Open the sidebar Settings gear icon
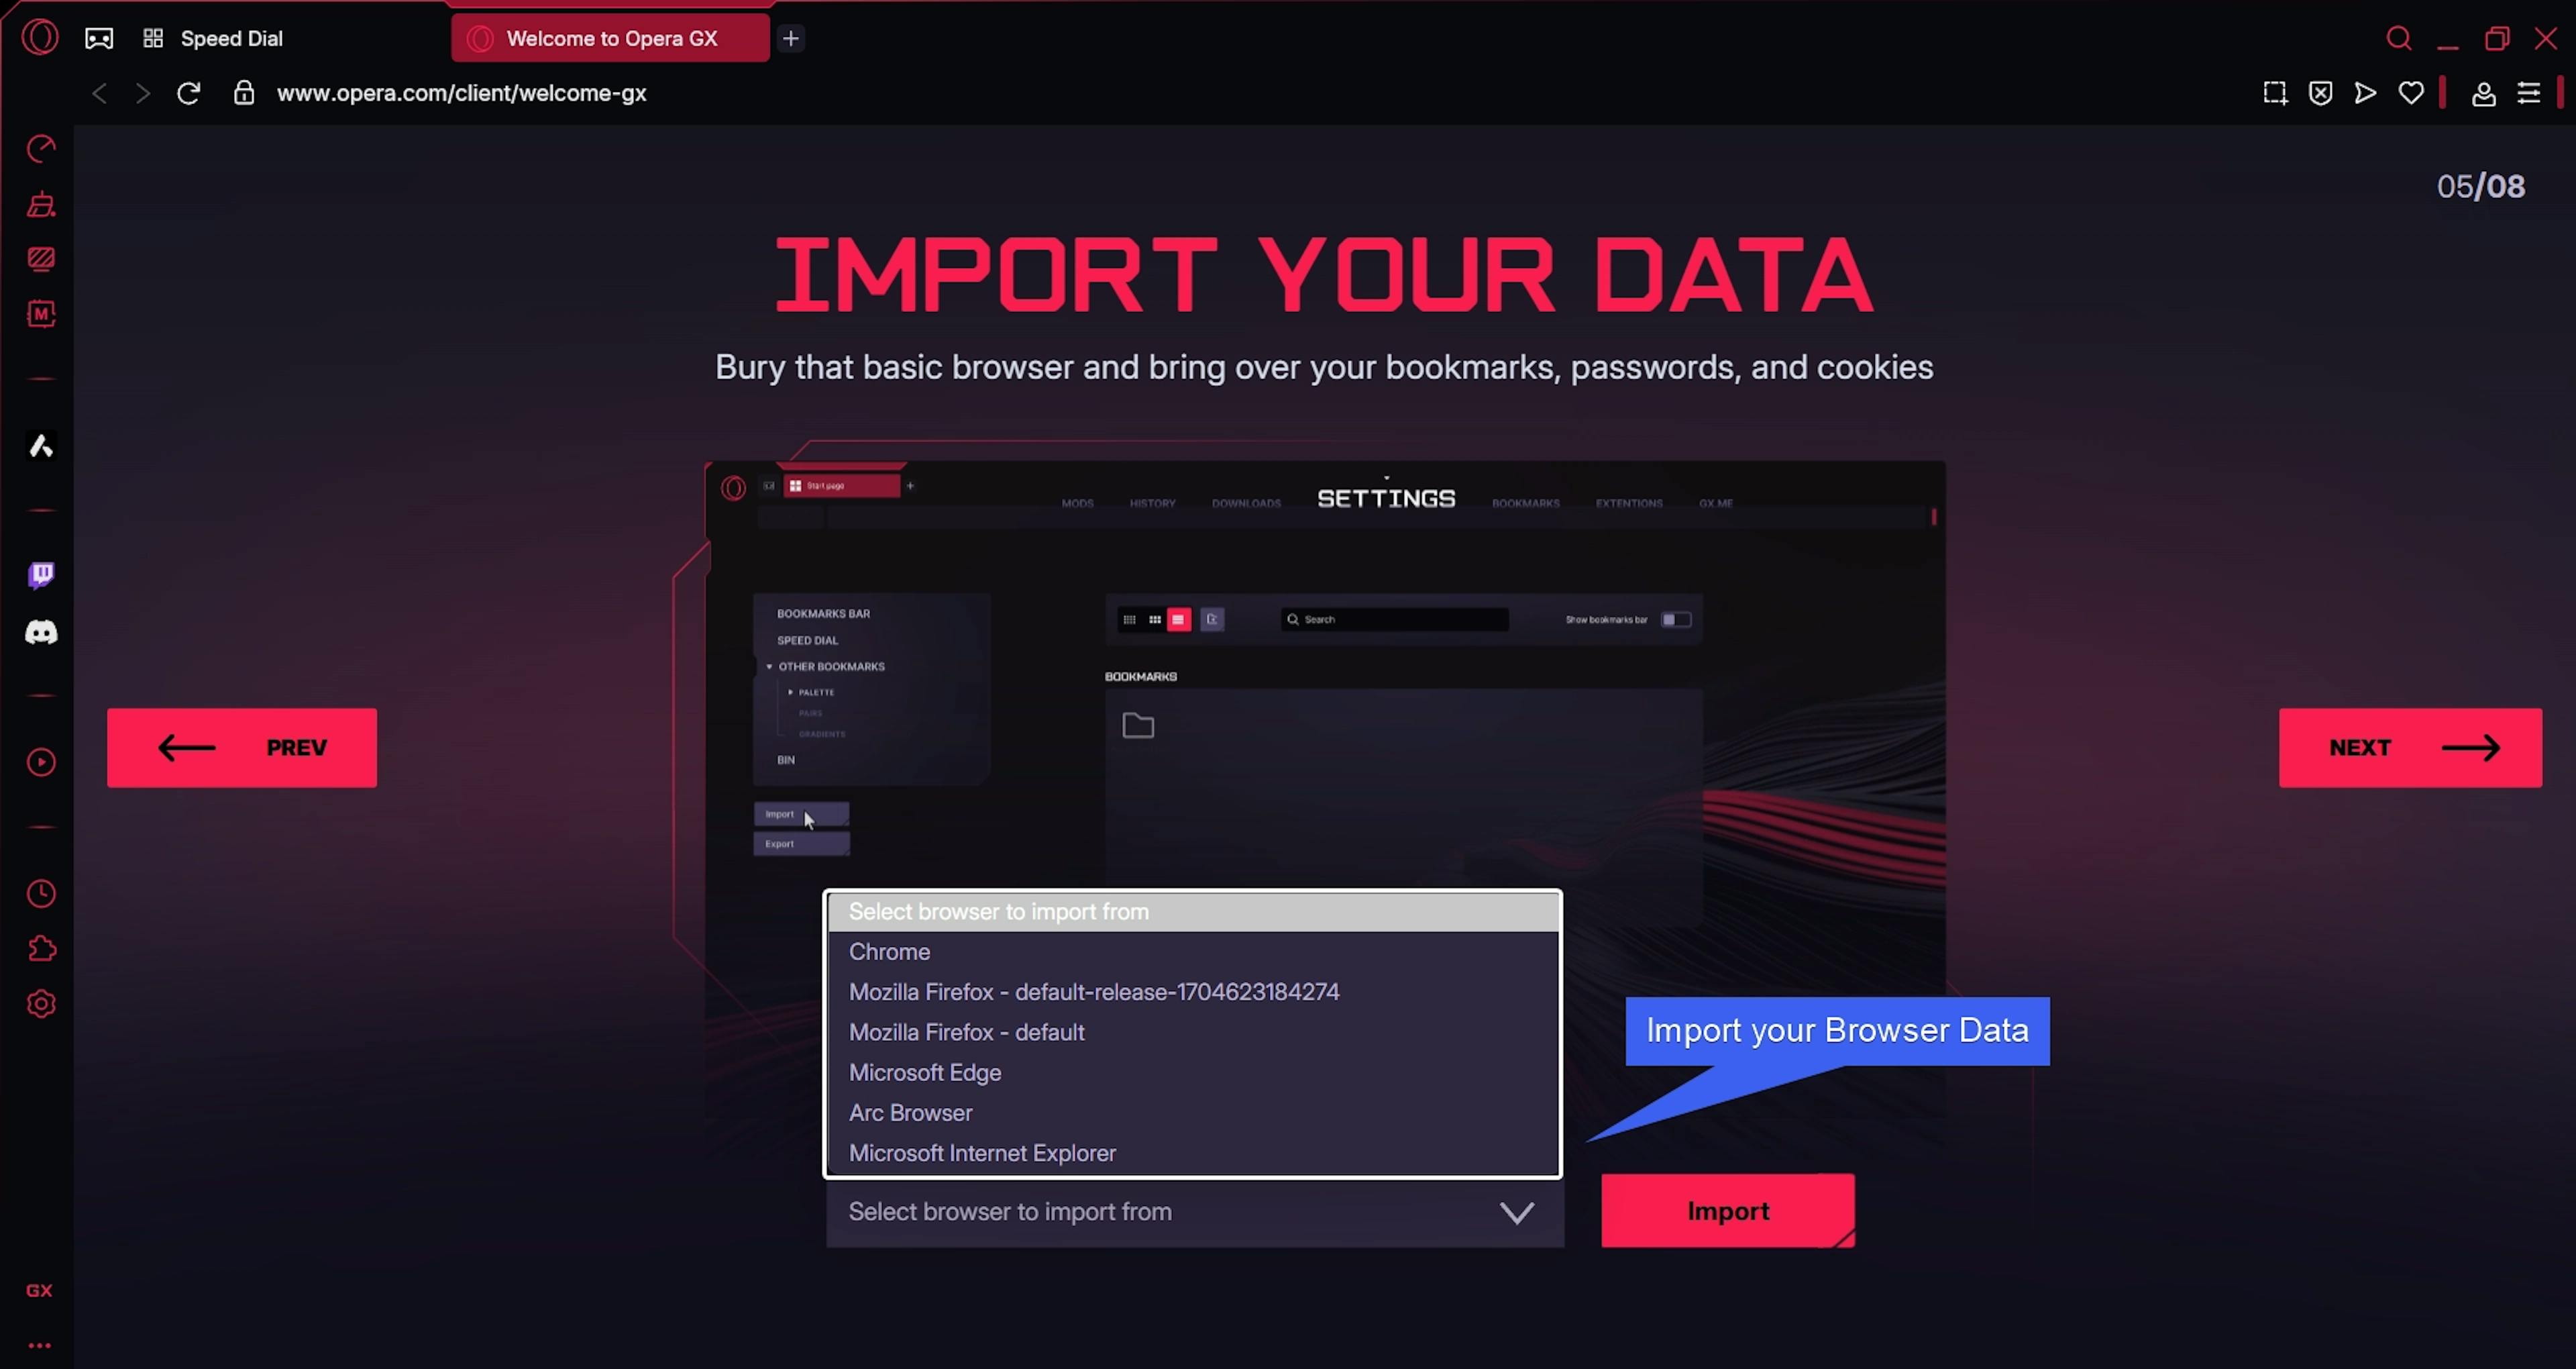The height and width of the screenshot is (1369, 2576). (x=41, y=1004)
